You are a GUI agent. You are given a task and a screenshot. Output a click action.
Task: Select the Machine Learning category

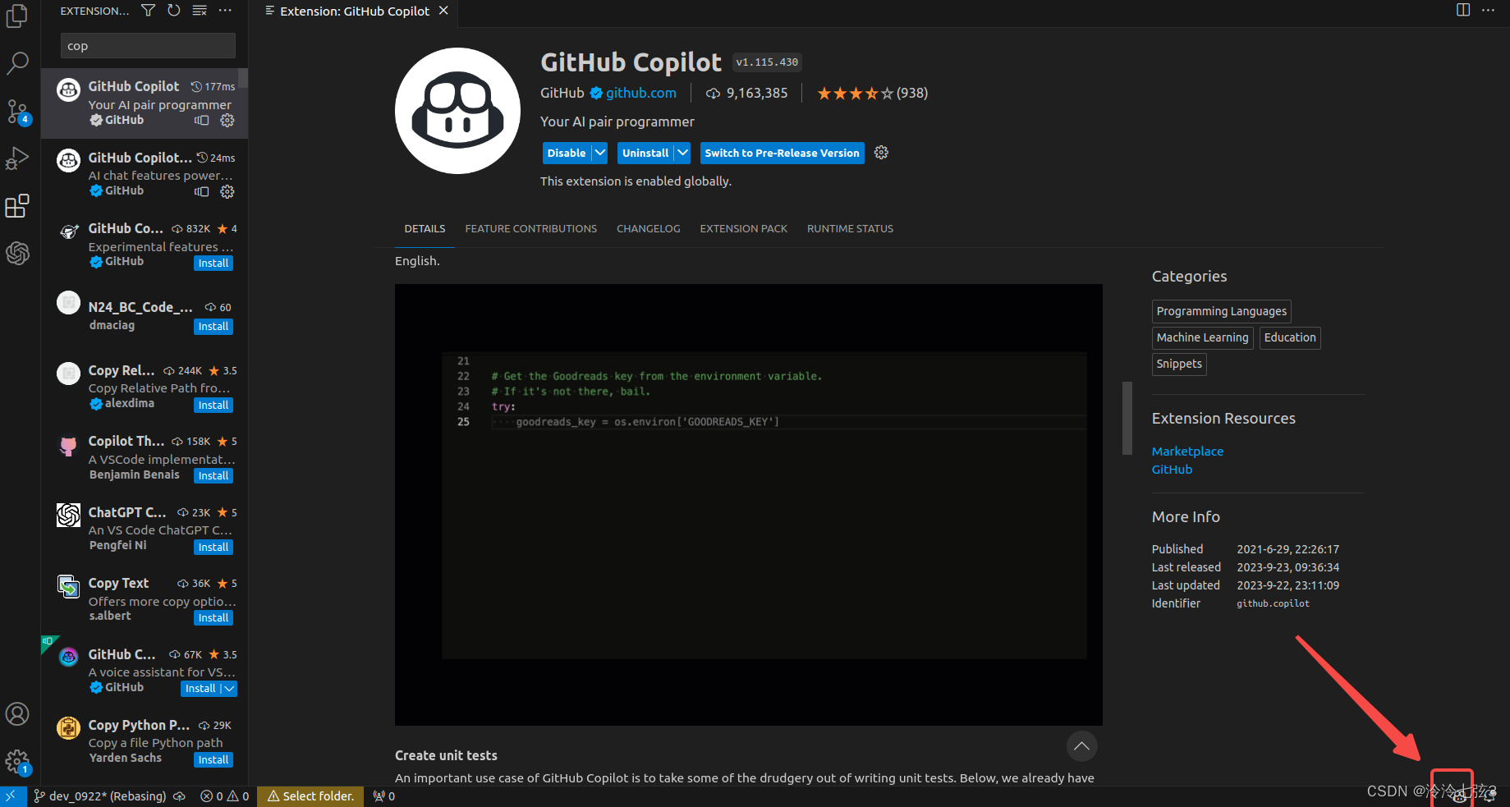tap(1202, 337)
